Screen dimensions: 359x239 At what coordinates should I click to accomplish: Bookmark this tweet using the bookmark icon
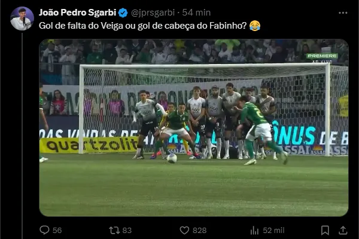(x=325, y=230)
